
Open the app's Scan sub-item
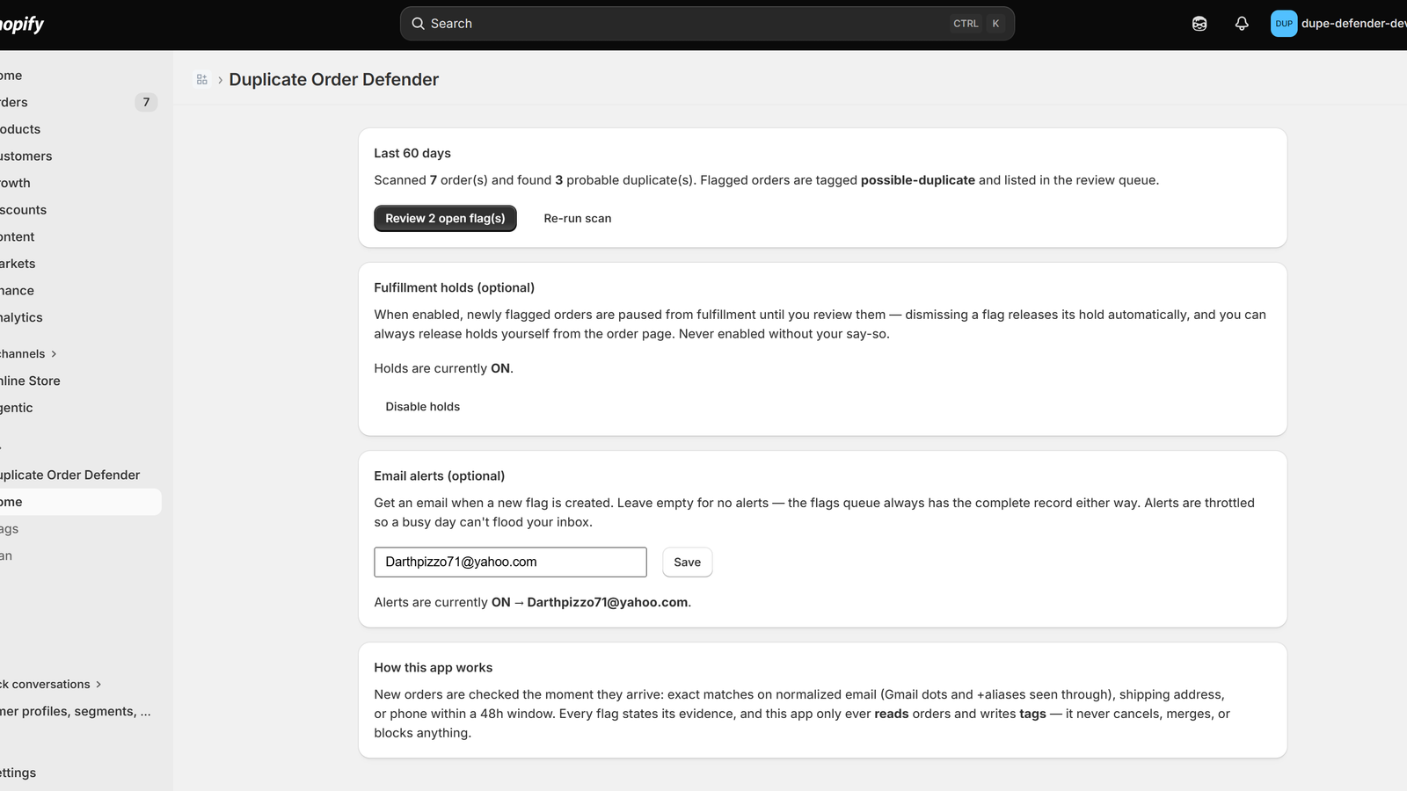[79, 556]
